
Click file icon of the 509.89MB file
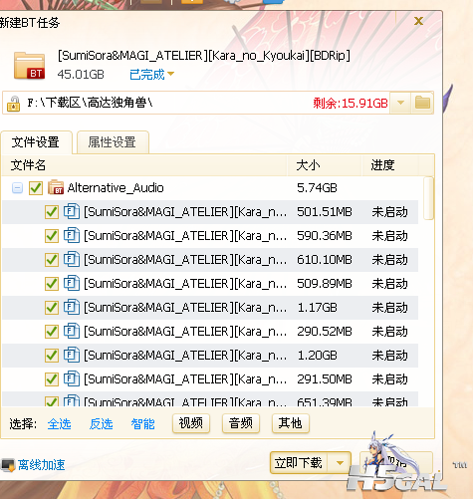point(72,283)
